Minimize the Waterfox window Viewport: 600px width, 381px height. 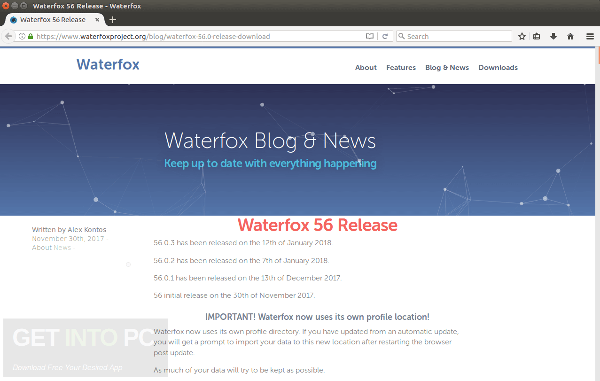pyautogui.click(x=15, y=6)
